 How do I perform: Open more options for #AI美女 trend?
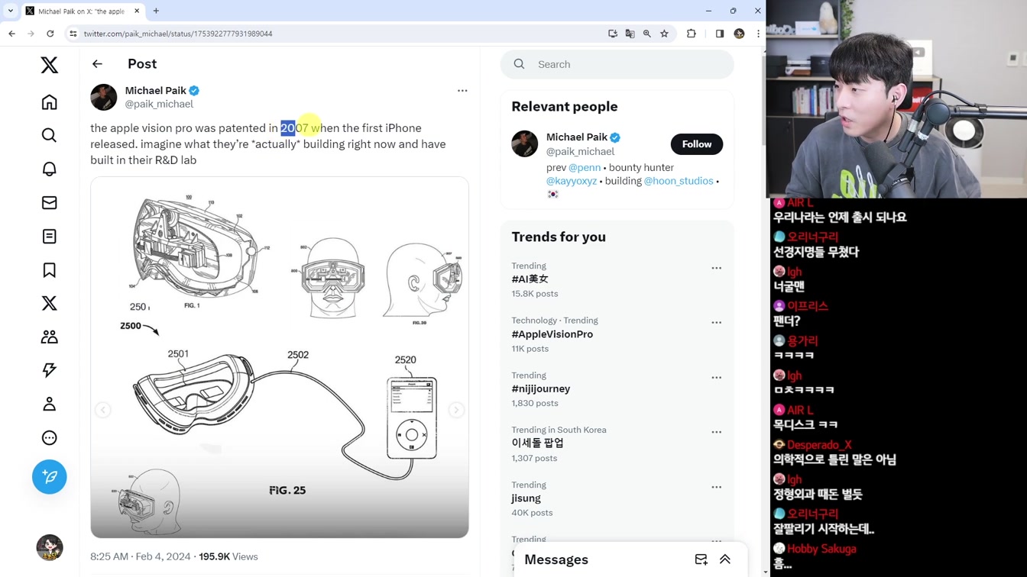717,268
